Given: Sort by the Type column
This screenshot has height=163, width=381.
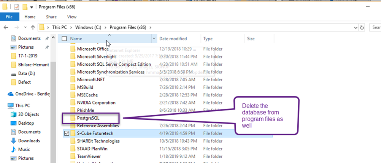Looking at the screenshot, I should coord(208,39).
